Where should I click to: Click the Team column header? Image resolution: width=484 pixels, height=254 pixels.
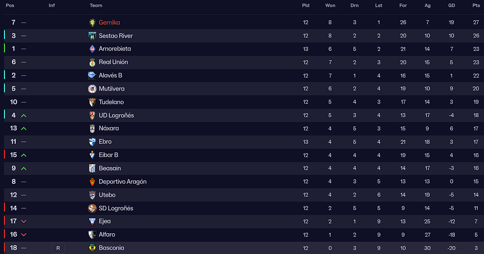(x=96, y=5)
